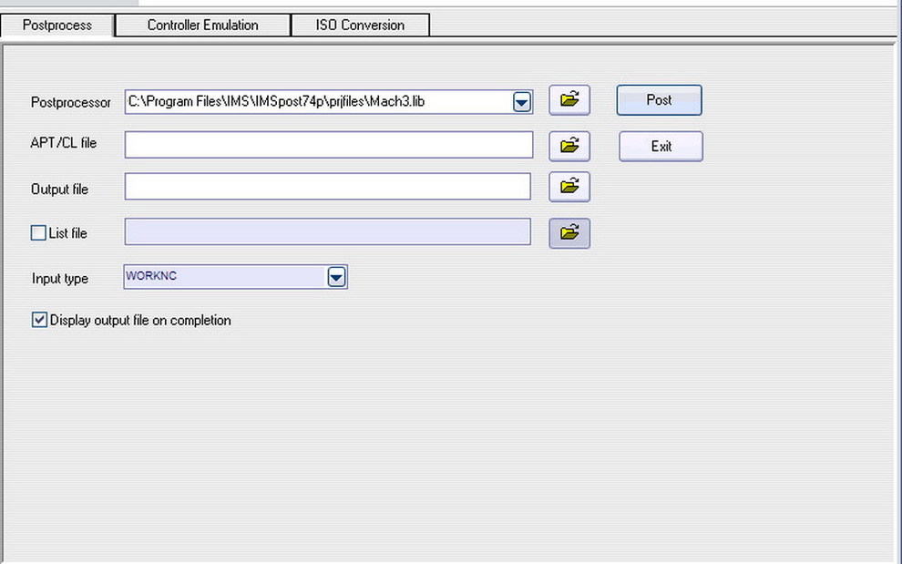Click inside the APT/CL file text field
The width and height of the screenshot is (902, 564).
[x=328, y=145]
